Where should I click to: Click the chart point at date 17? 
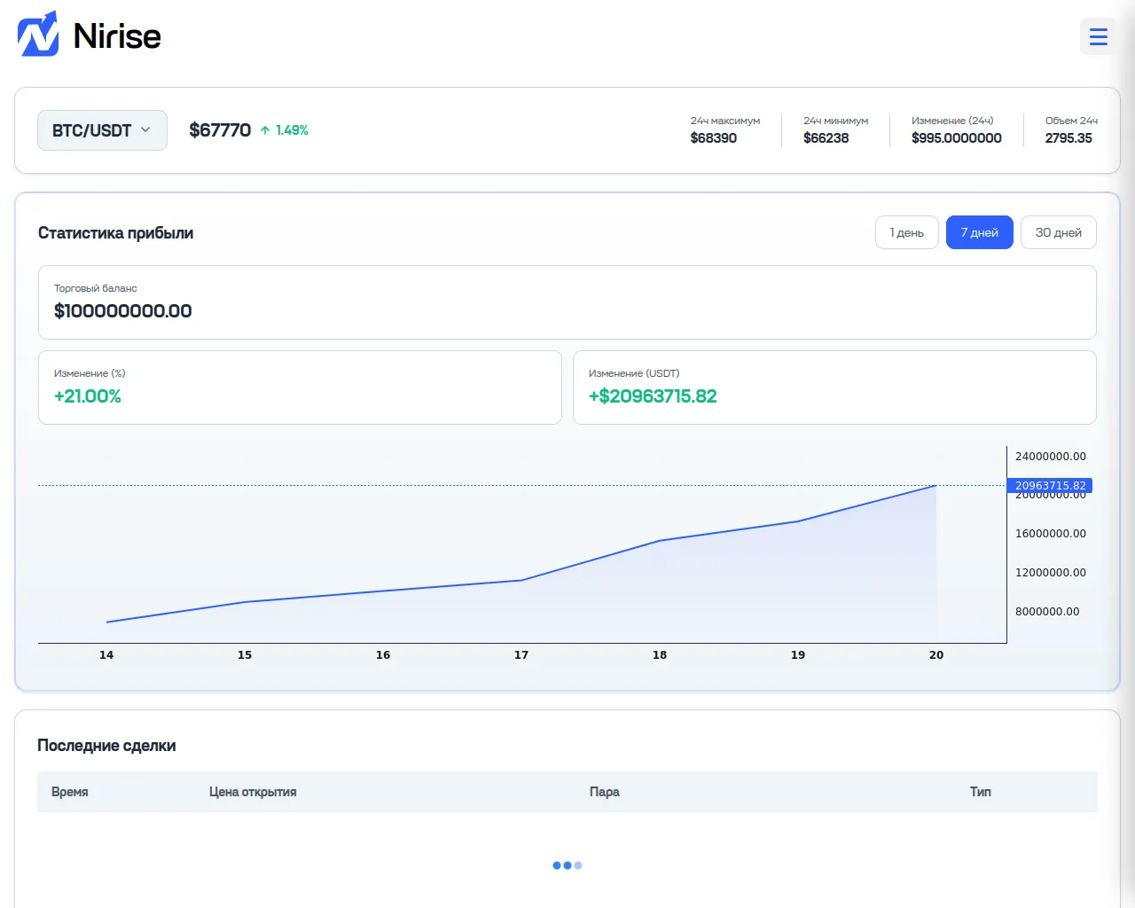[x=521, y=580]
